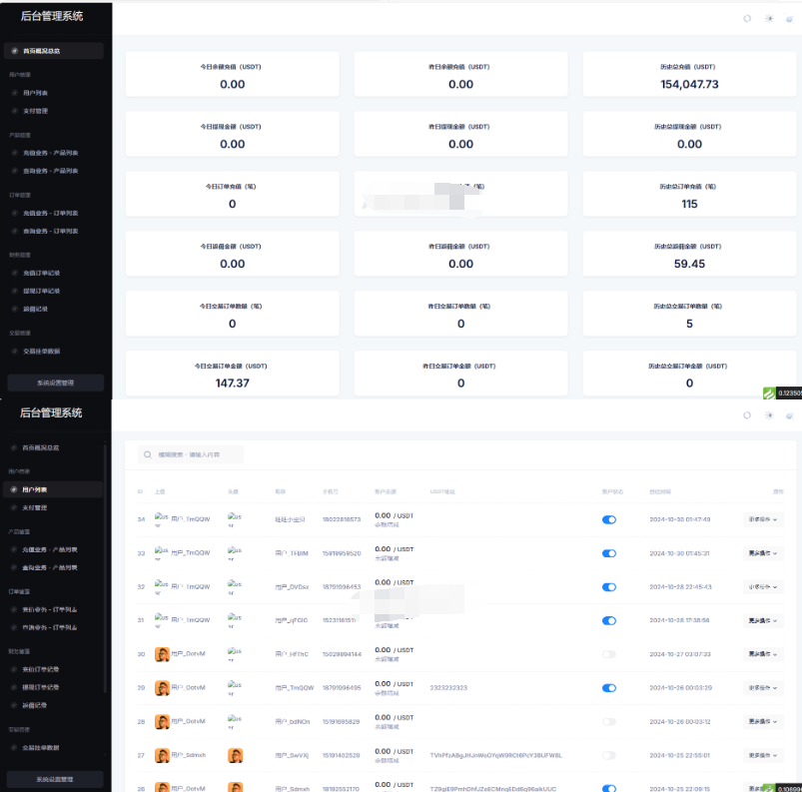
Task: Click the refresh icon in the upper dashboard header
Action: point(747,18)
